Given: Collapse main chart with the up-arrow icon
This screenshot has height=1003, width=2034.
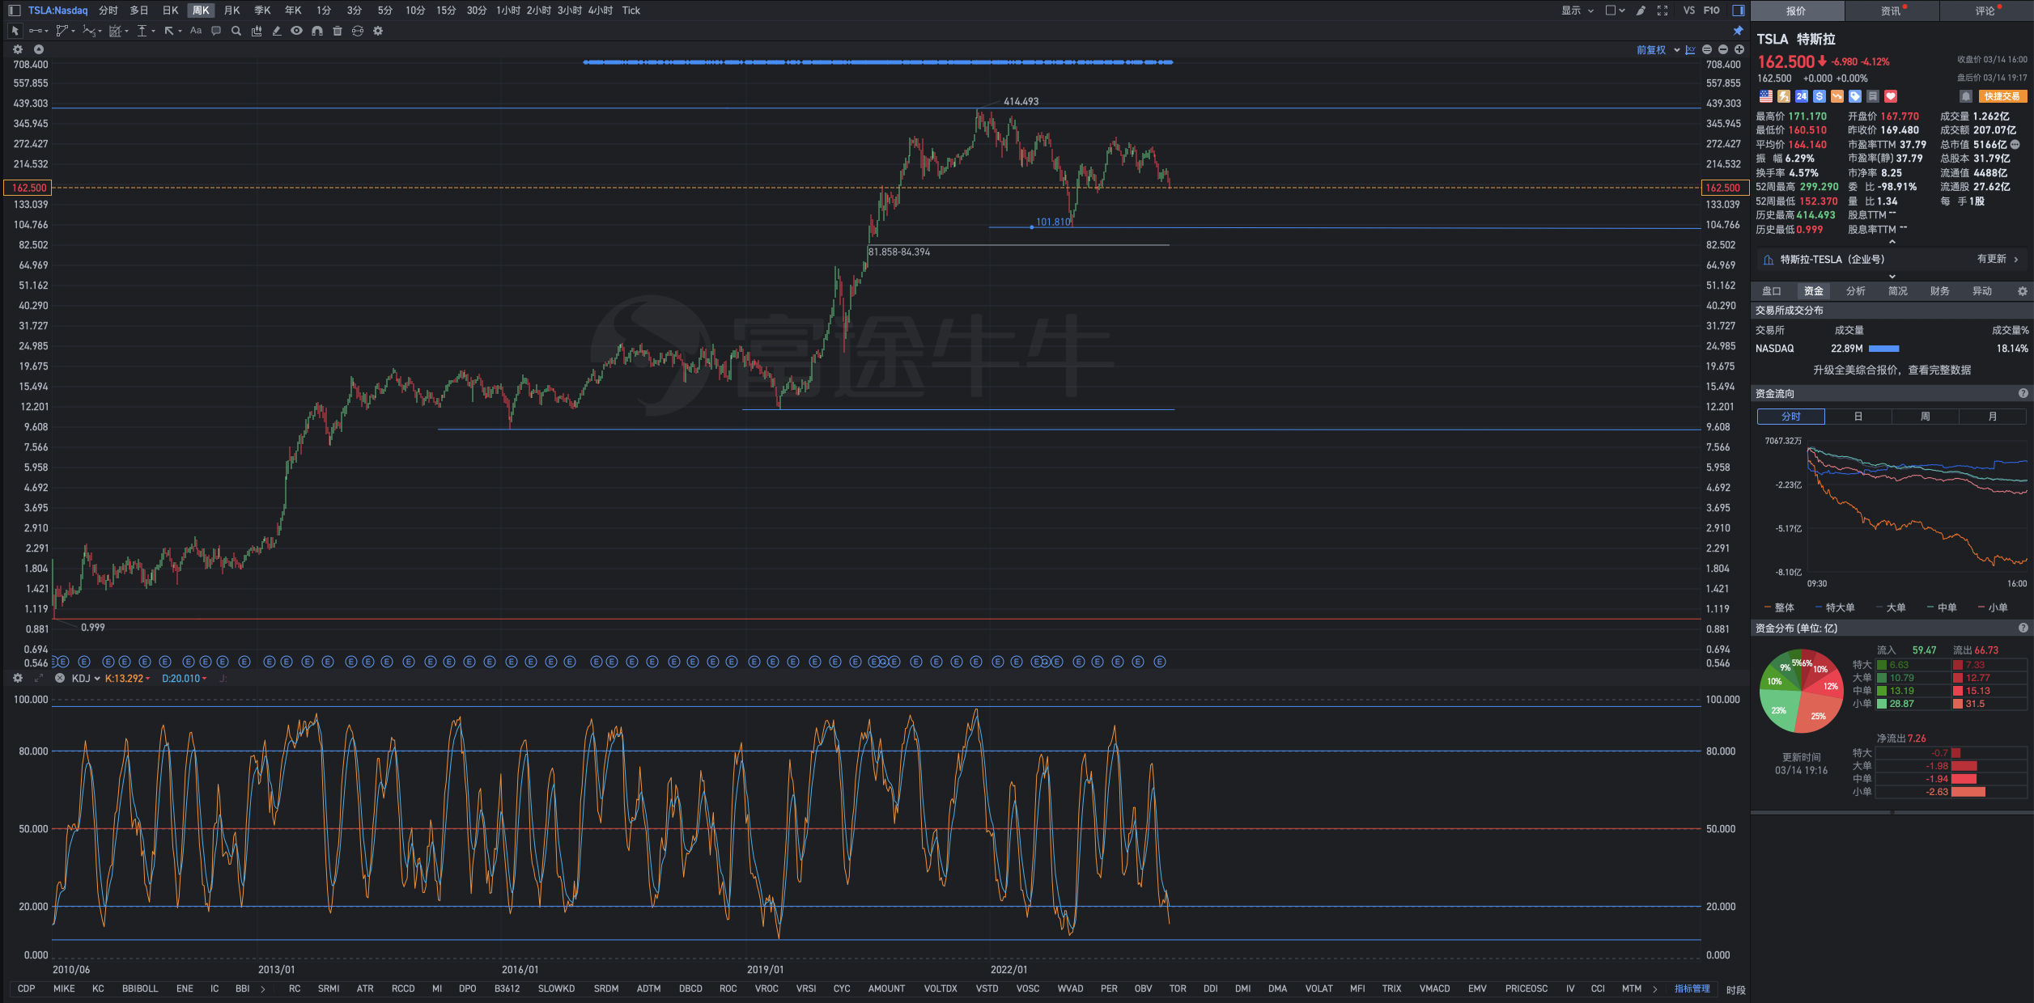Looking at the screenshot, I should point(38,49).
